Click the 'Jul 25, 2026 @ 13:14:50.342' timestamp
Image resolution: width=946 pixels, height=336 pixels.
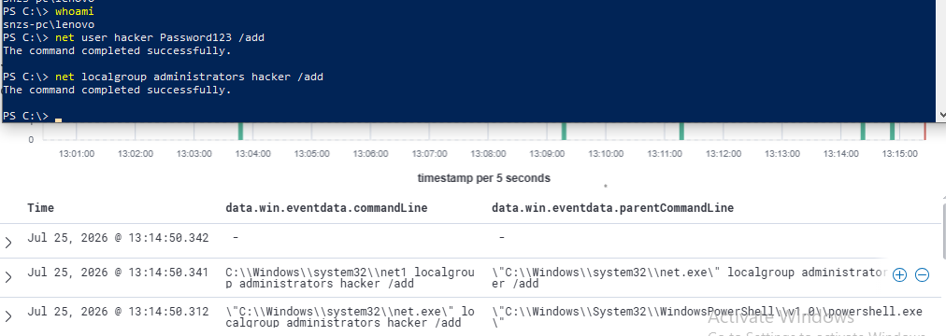coord(118,238)
